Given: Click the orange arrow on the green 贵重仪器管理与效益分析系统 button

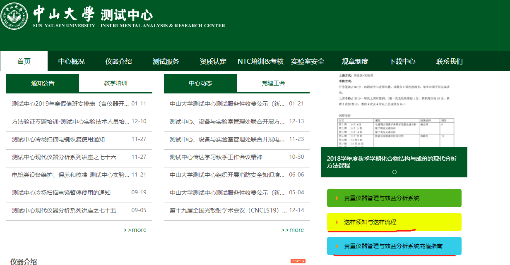Looking at the screenshot, I should 337,198.
